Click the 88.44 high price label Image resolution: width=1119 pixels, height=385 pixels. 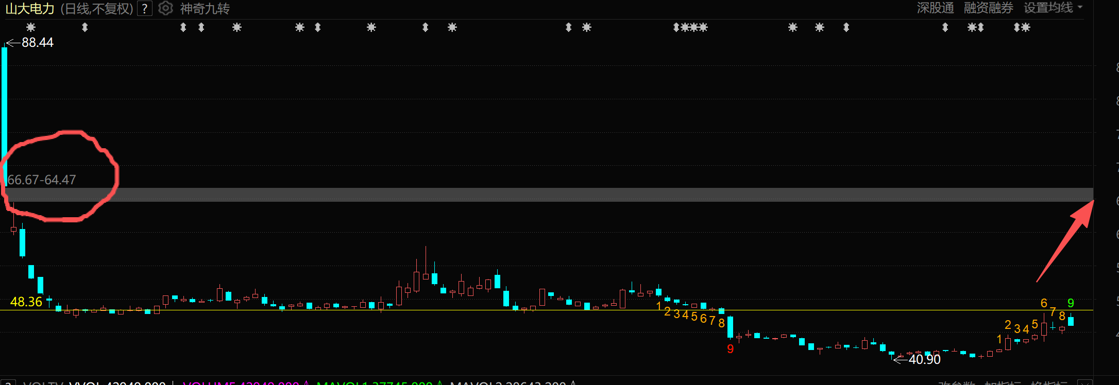point(37,42)
